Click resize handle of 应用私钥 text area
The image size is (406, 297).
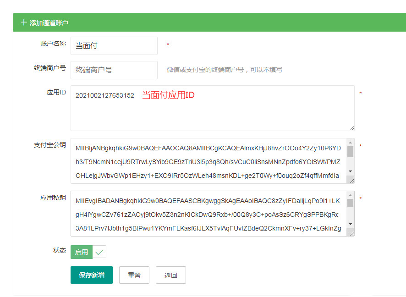click(x=351, y=233)
